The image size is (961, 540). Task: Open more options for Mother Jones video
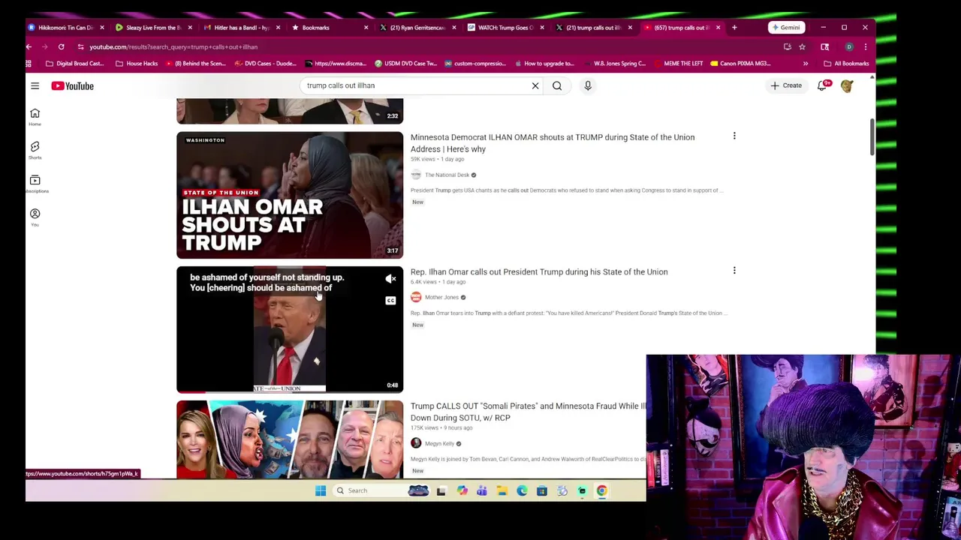click(734, 271)
